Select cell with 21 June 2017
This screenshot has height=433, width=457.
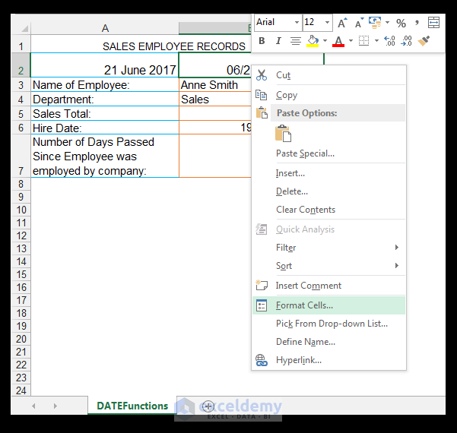105,65
